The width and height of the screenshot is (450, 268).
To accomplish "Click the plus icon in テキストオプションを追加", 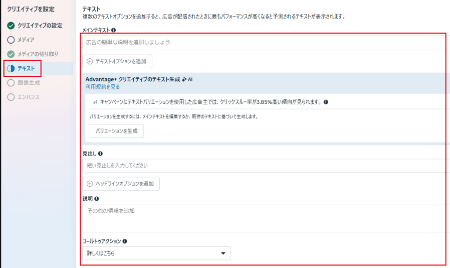I will coord(90,61).
